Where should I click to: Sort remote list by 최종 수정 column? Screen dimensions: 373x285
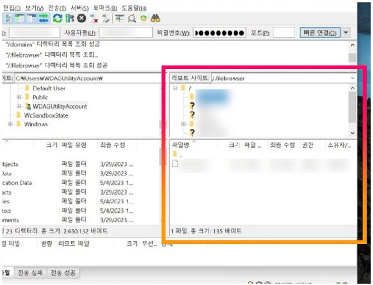(282, 145)
